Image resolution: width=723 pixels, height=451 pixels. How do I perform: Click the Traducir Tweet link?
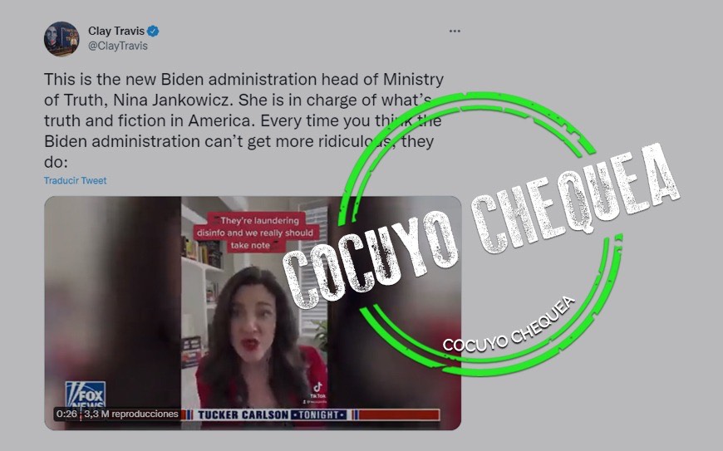pyautogui.click(x=75, y=180)
